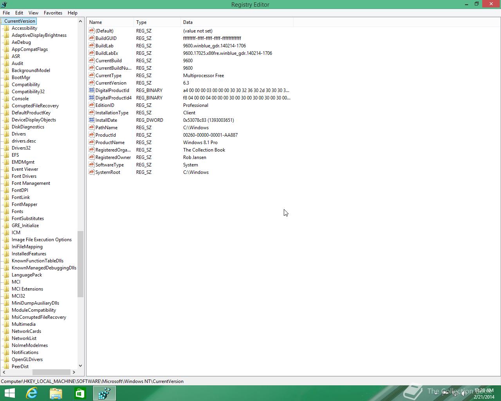Open Windows Store from taskbar
Image resolution: width=501 pixels, height=401 pixels.
(80, 393)
